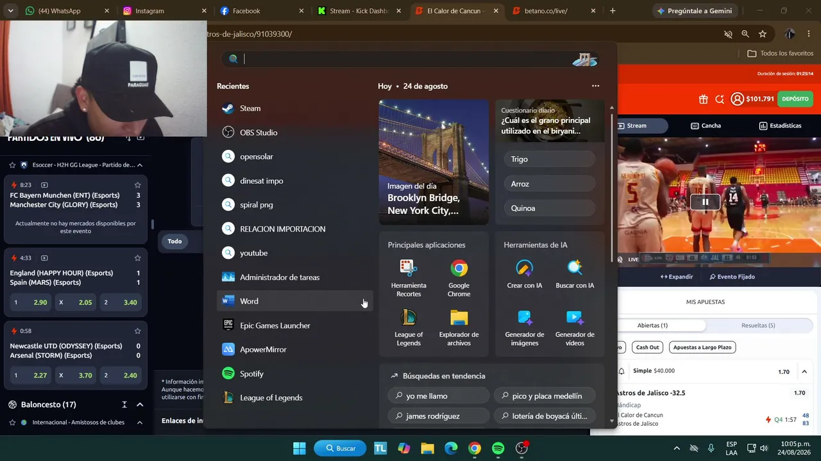Favorite the England vs Spain match

[137, 258]
